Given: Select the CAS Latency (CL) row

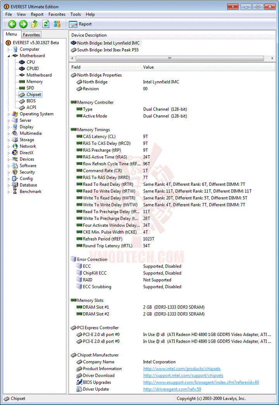Looking at the screenshot, I should [x=172, y=137].
